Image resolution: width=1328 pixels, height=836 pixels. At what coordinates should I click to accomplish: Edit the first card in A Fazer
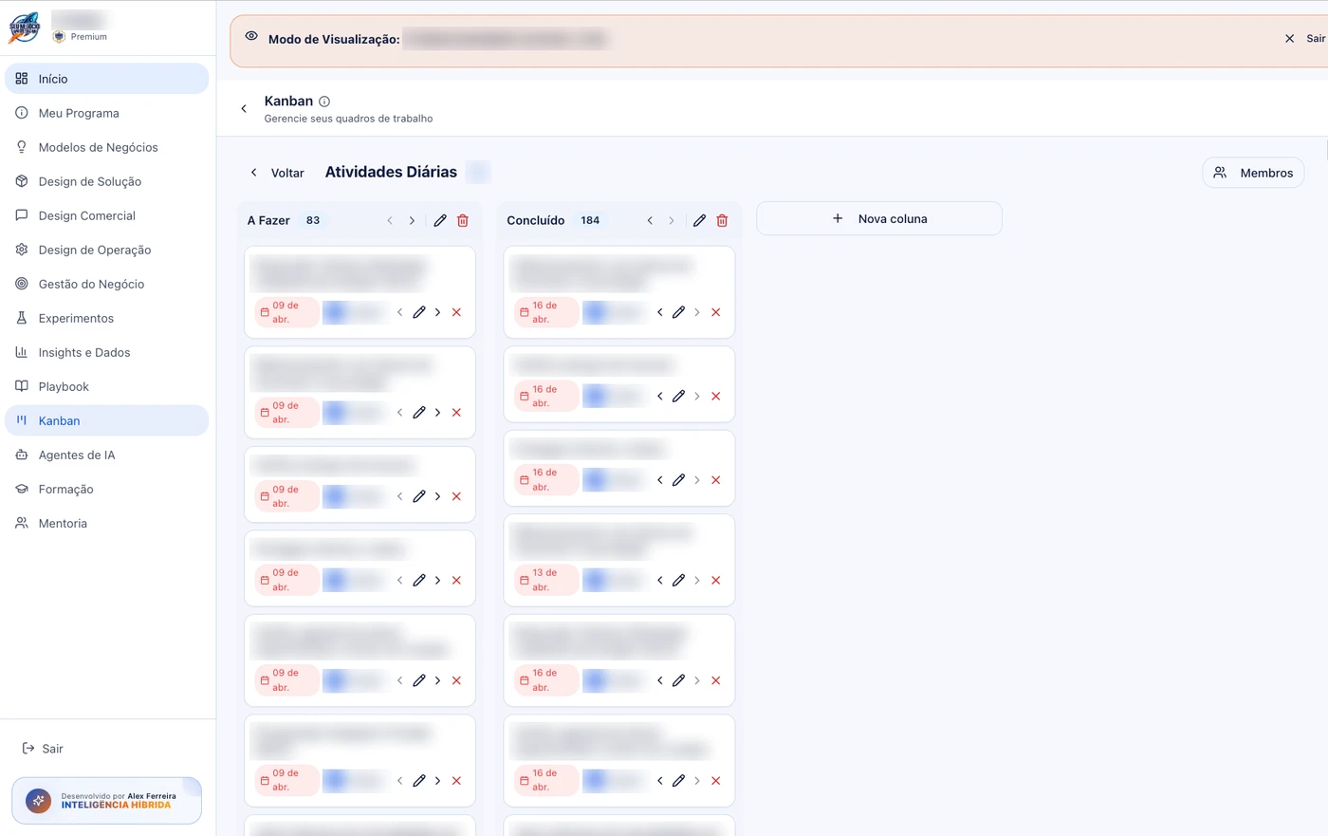point(419,312)
